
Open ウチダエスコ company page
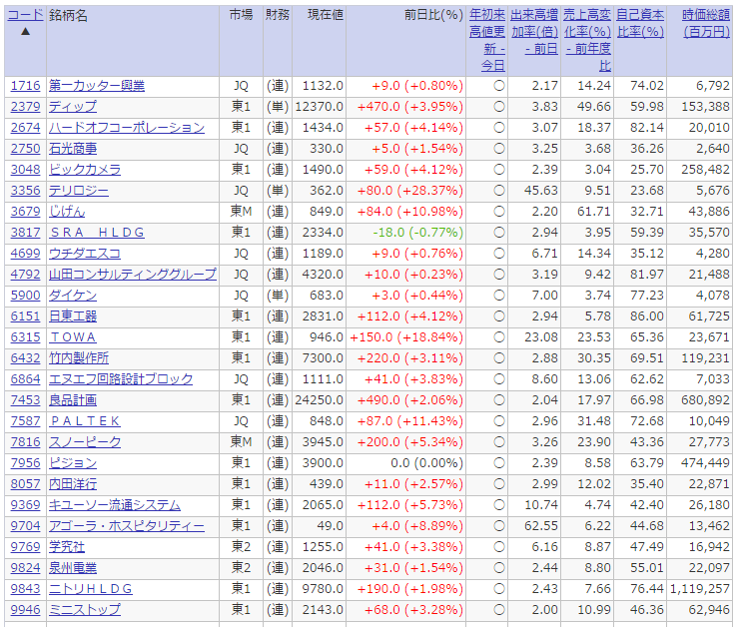[85, 254]
